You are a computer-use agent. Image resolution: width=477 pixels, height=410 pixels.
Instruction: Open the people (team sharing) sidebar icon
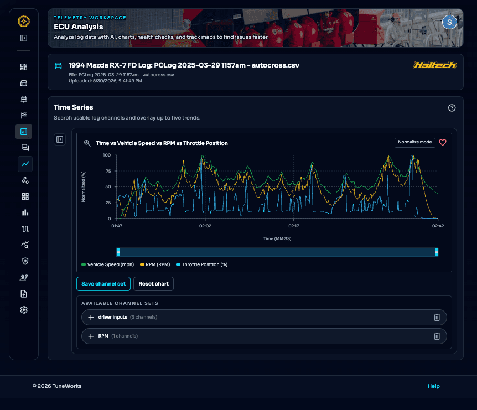[24, 277]
